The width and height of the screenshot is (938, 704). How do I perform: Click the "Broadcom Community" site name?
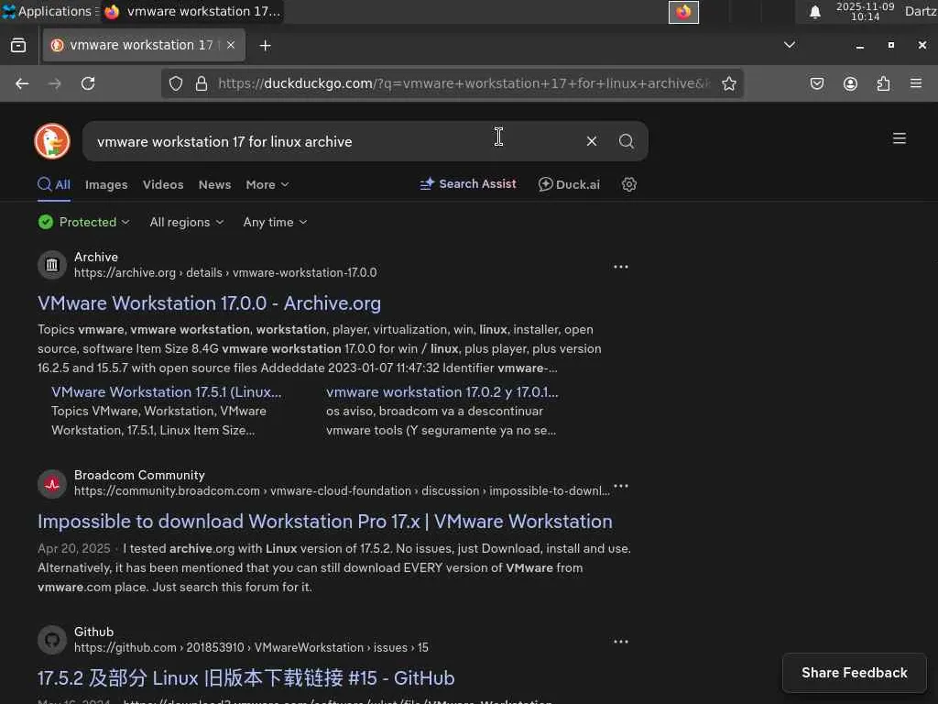click(139, 476)
